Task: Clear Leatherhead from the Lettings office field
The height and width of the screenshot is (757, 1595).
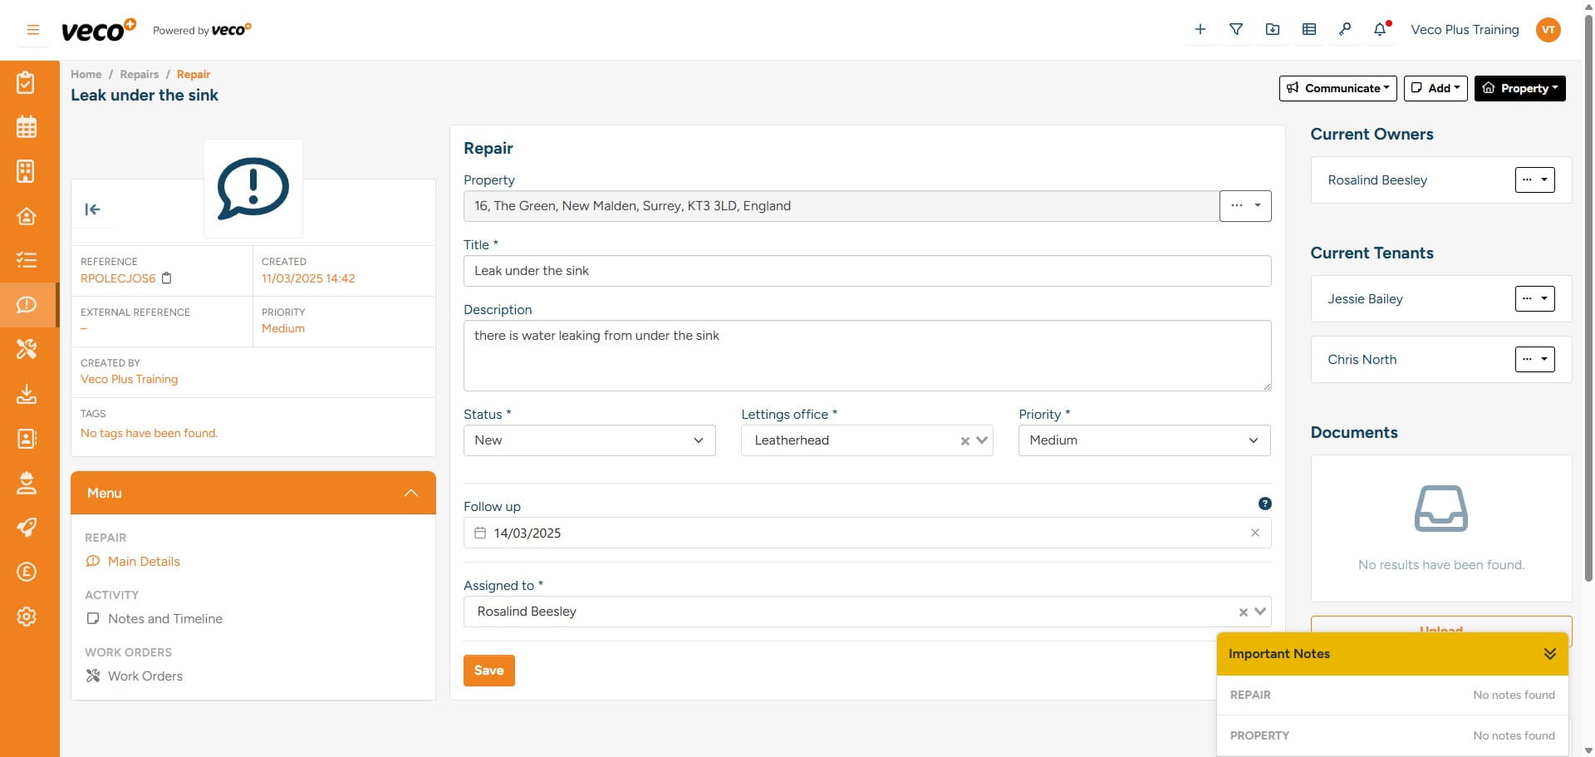Action: (x=964, y=440)
